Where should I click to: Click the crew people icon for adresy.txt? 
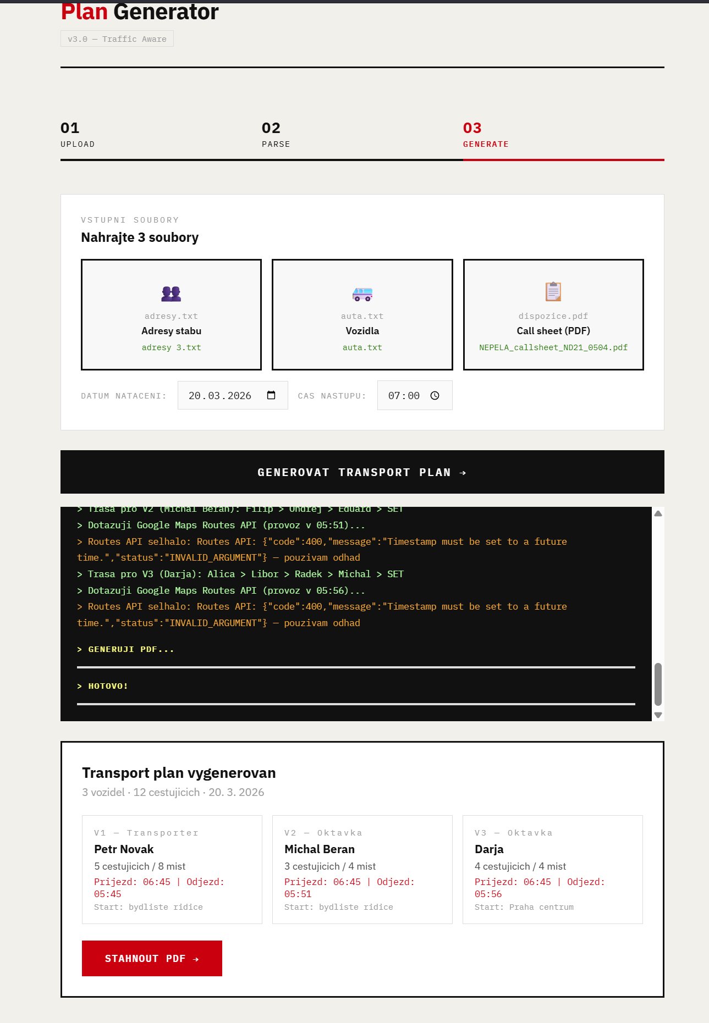click(x=171, y=294)
